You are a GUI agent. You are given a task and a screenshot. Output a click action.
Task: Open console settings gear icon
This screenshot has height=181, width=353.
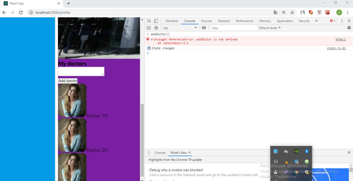click(x=349, y=28)
